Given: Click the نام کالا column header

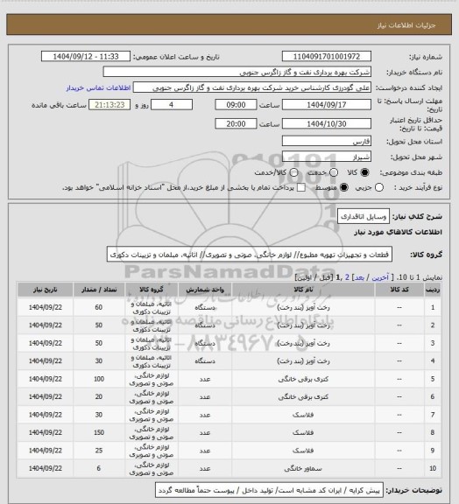Looking at the screenshot, I should coord(303,290).
